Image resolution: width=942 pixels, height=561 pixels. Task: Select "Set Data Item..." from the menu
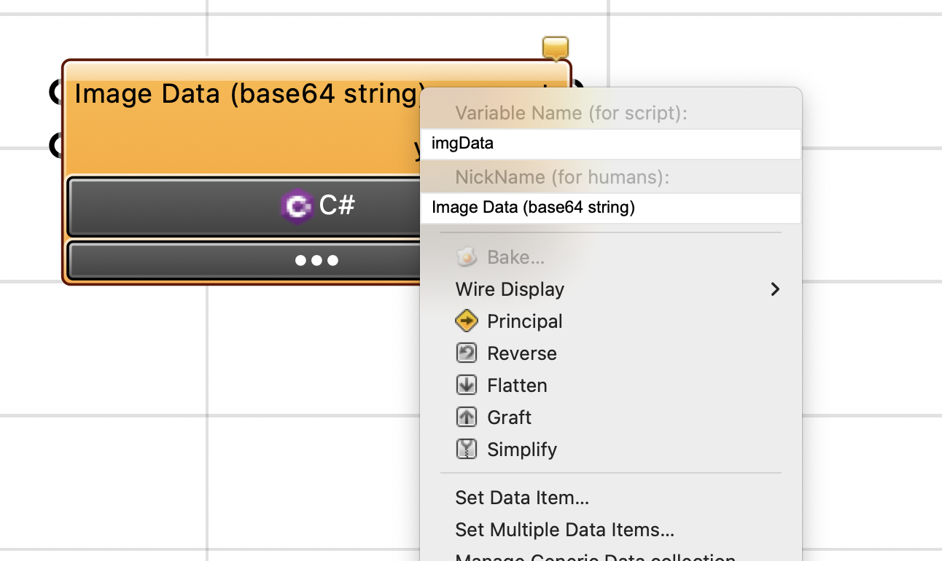coord(521,498)
